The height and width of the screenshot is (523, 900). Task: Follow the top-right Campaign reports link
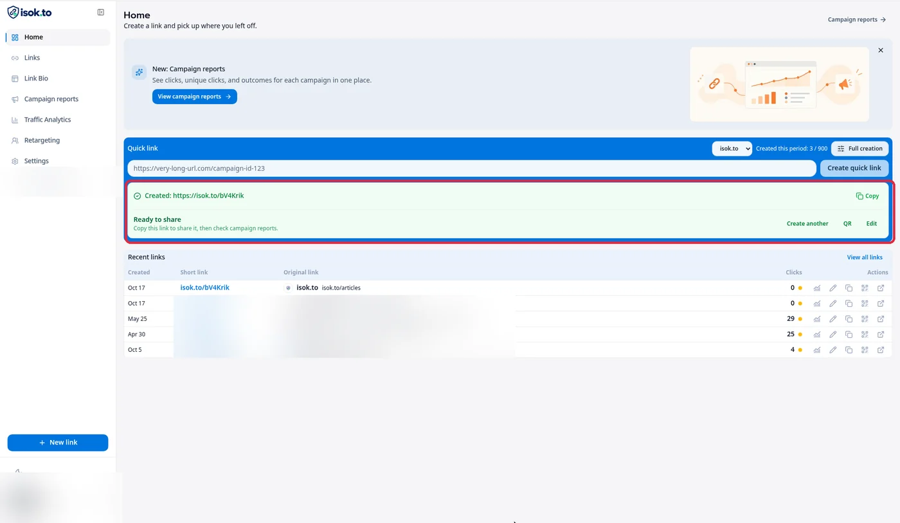tap(857, 20)
